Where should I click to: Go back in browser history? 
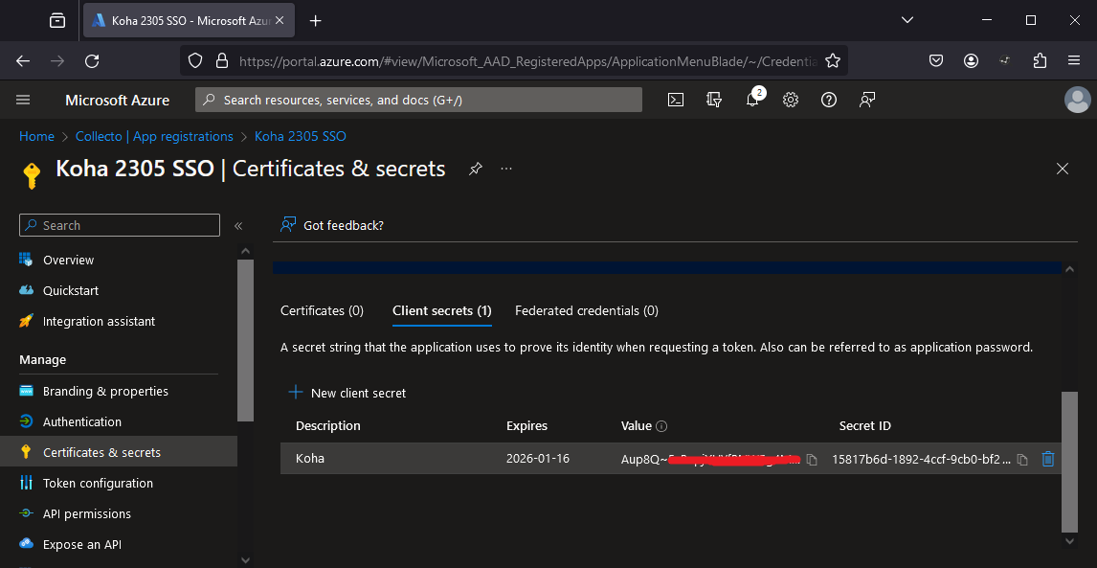(23, 61)
